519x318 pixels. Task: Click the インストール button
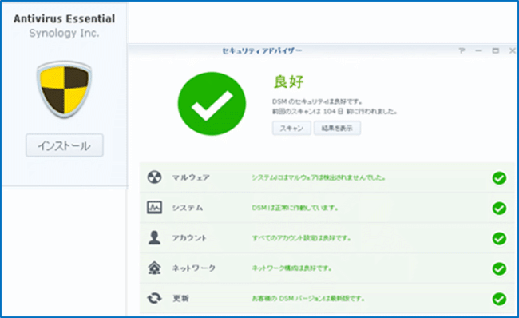[65, 145]
